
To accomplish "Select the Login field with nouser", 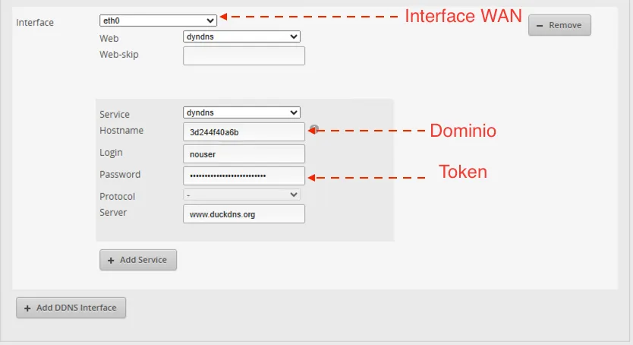I will click(x=244, y=154).
